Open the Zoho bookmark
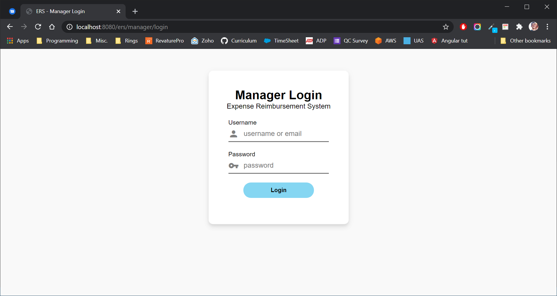Viewport: 557px width, 296px height. tap(202, 41)
